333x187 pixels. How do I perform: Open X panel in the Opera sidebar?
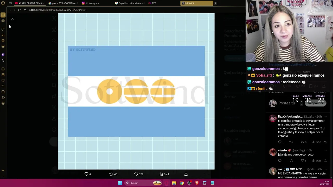pos(3,61)
